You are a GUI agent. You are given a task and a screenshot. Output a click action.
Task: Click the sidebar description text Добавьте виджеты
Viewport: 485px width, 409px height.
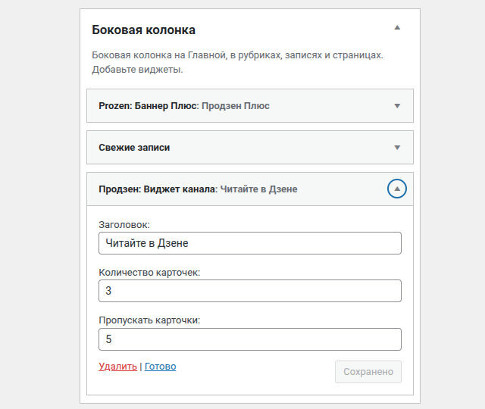[137, 69]
